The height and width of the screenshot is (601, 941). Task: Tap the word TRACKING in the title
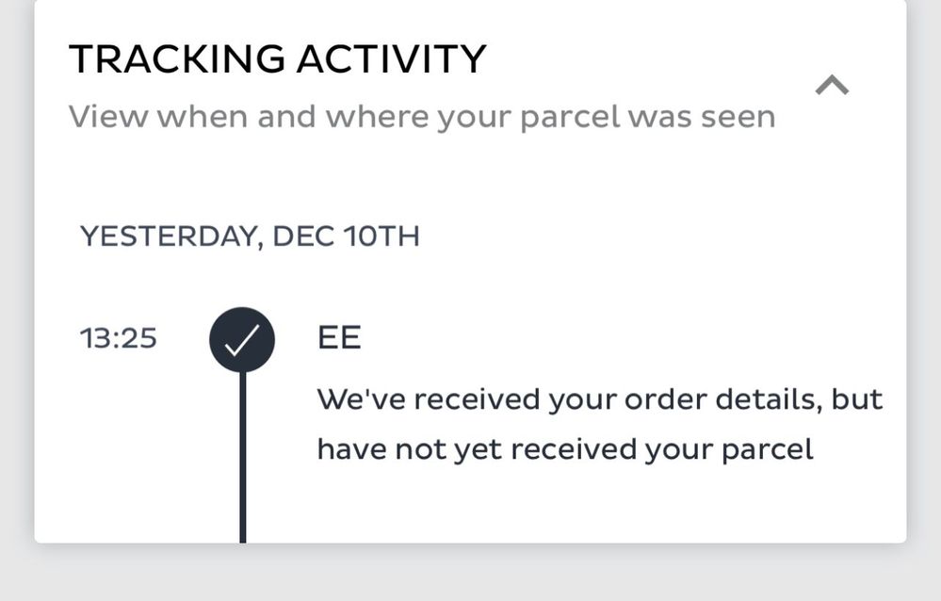click(x=176, y=59)
